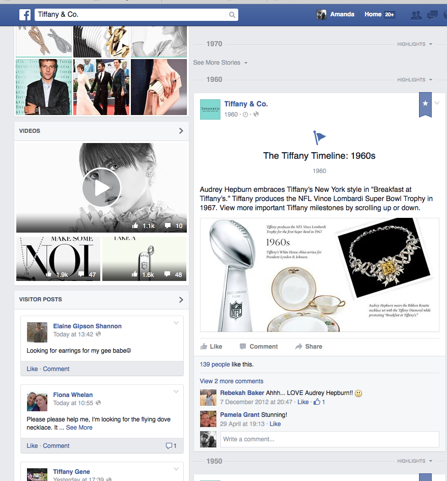Screen dimensions: 447x481
Task: Open the friend requests icon
Action: [x=416, y=15]
